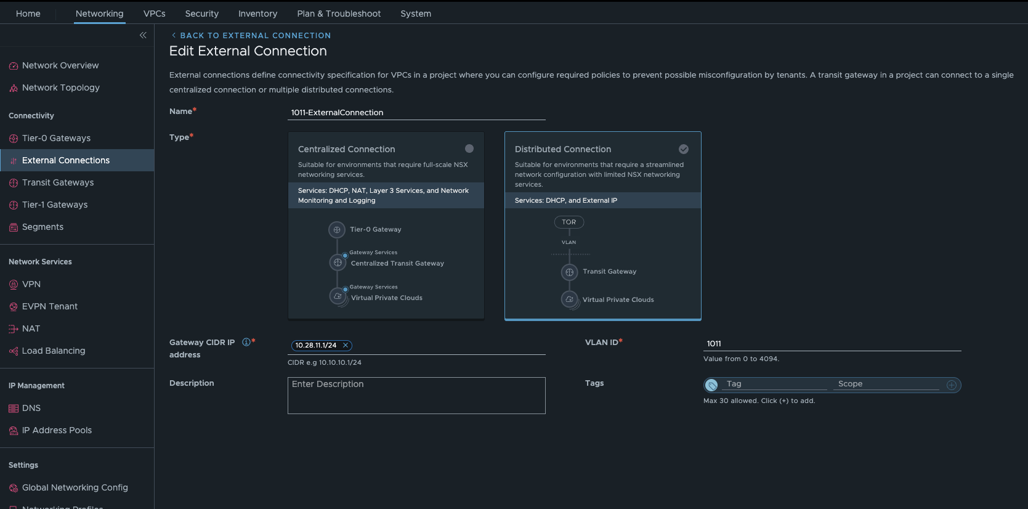Viewport: 1028px width, 509px height.
Task: Click the Description text area
Action: tap(416, 396)
